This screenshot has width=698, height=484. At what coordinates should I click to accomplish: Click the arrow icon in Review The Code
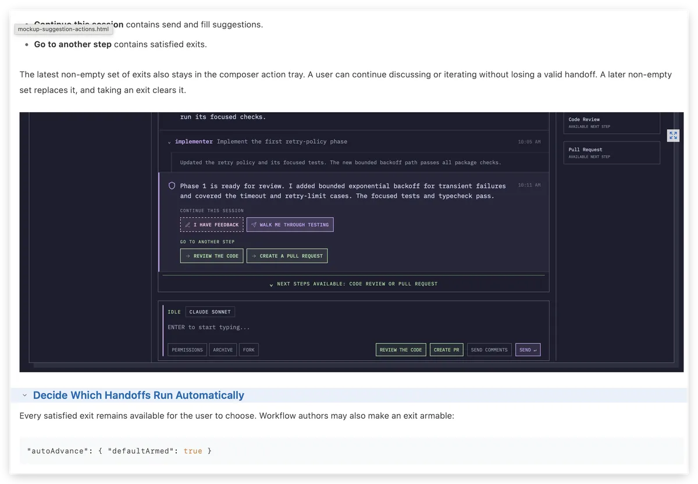point(187,256)
